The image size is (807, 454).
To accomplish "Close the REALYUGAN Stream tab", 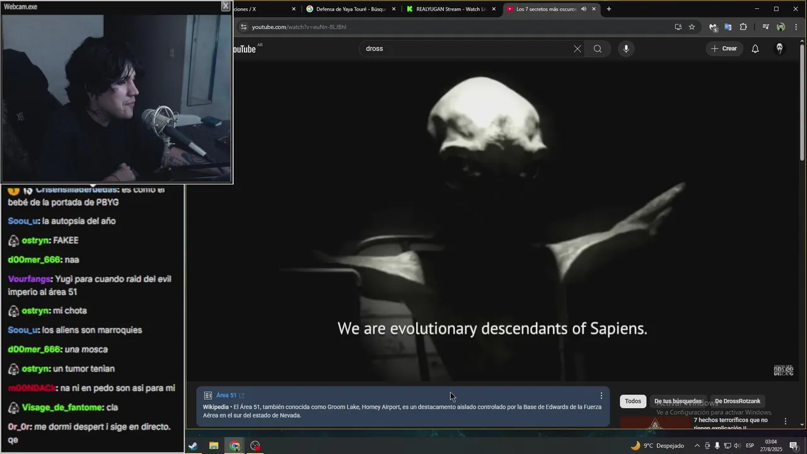I will [x=494, y=9].
